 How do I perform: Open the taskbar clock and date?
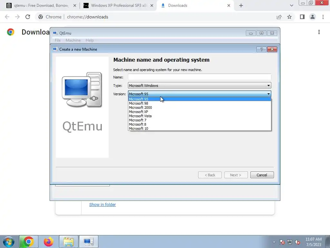coord(314,242)
